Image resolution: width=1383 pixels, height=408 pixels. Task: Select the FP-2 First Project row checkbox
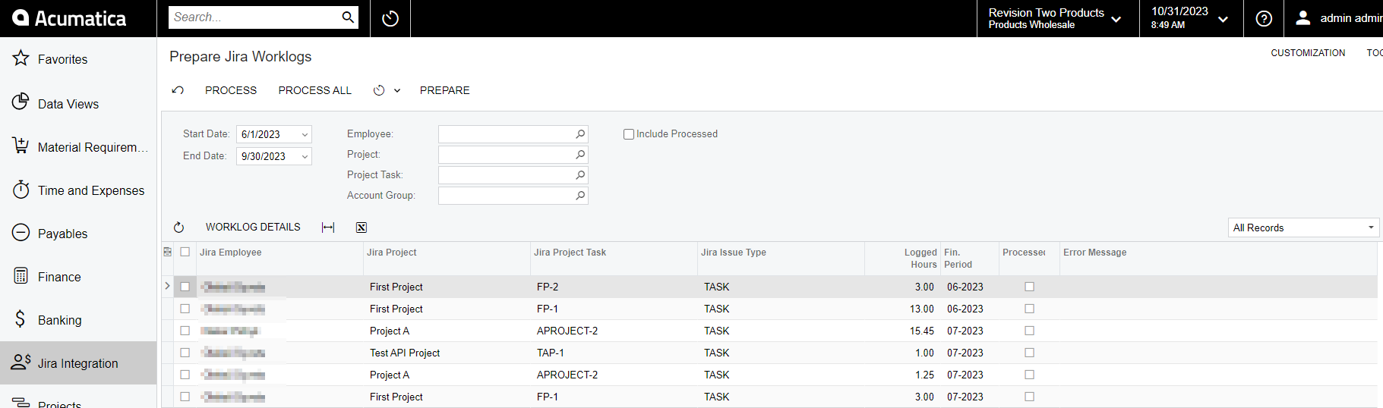coord(185,287)
